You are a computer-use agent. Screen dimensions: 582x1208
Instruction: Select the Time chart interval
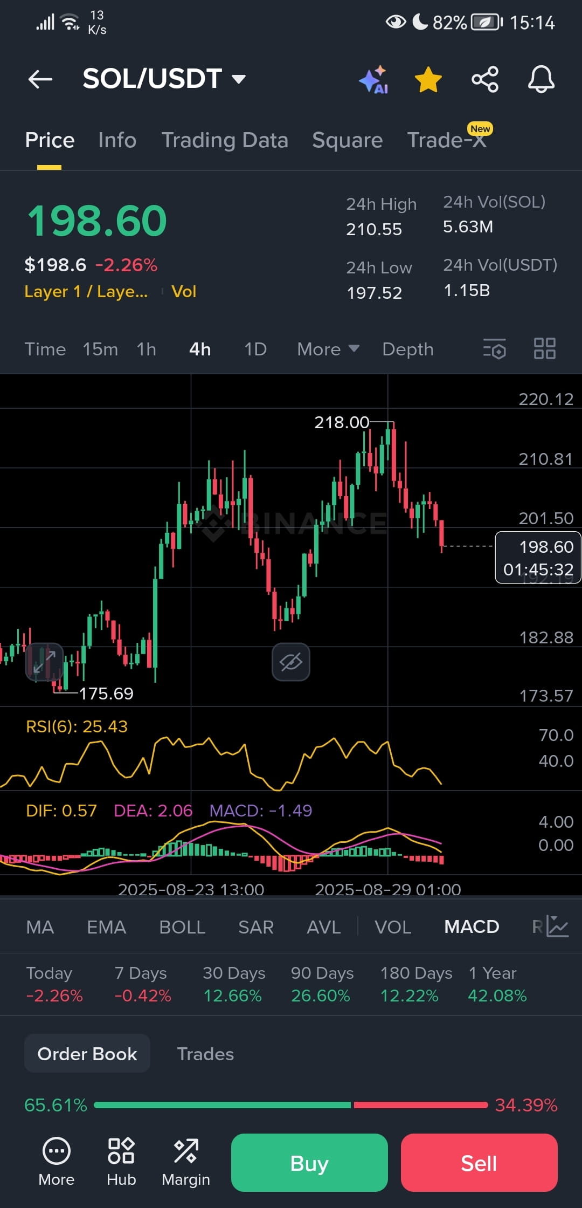45,349
